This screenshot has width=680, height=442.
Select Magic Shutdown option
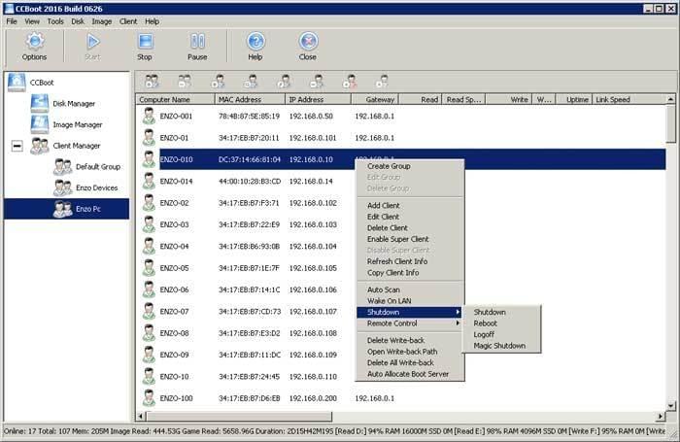(x=499, y=346)
